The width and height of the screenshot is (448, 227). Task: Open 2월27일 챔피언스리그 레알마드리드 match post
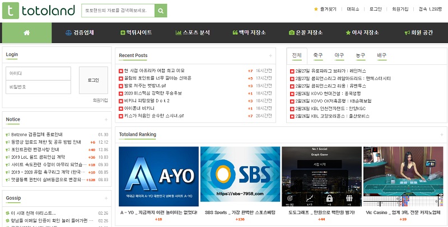[343, 78]
